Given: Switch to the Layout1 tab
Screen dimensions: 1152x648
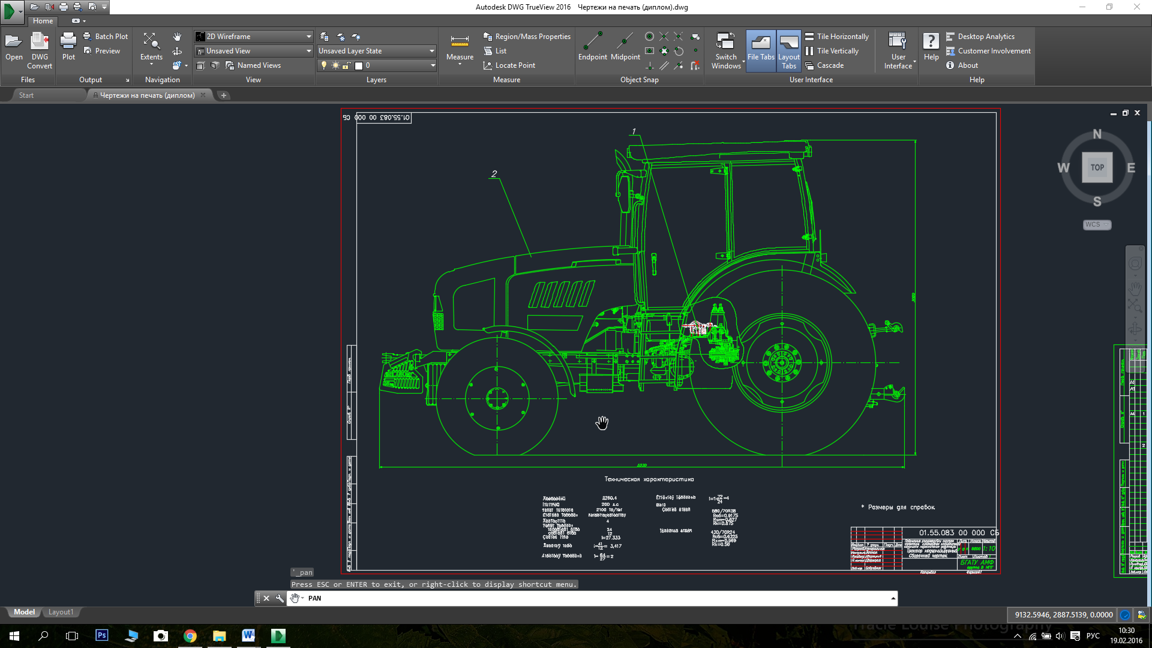Looking at the screenshot, I should tap(61, 612).
